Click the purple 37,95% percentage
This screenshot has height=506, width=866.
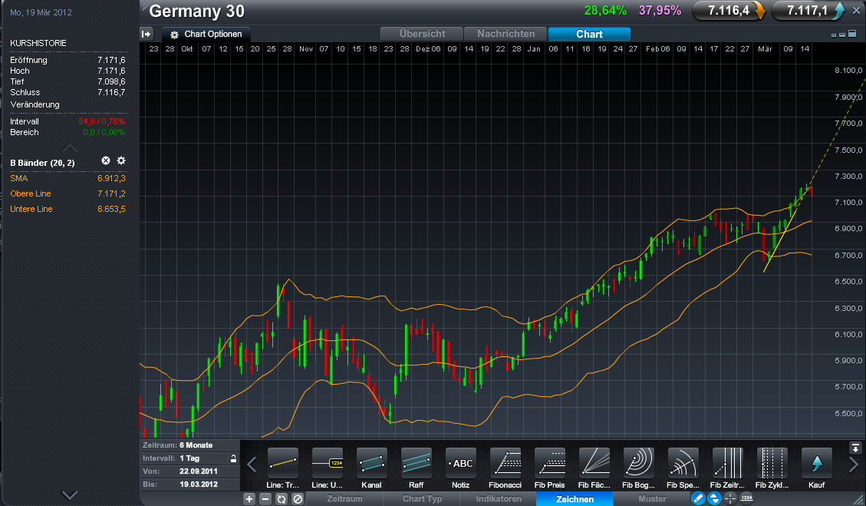point(660,11)
